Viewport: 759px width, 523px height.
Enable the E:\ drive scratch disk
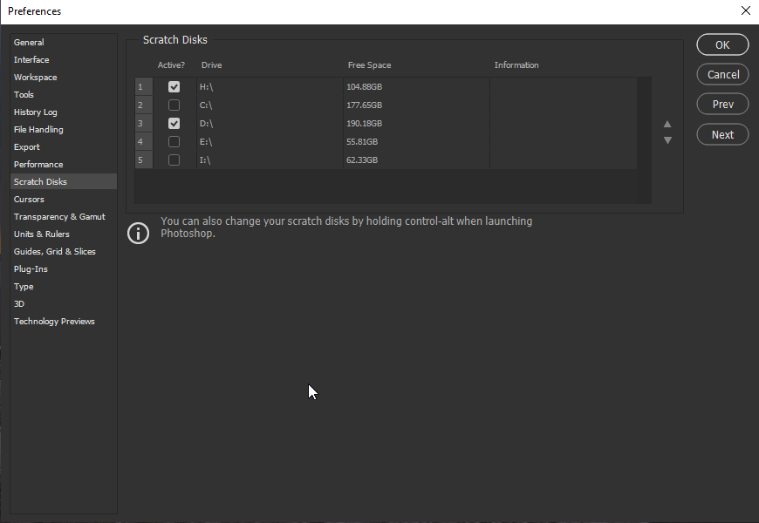tap(174, 141)
